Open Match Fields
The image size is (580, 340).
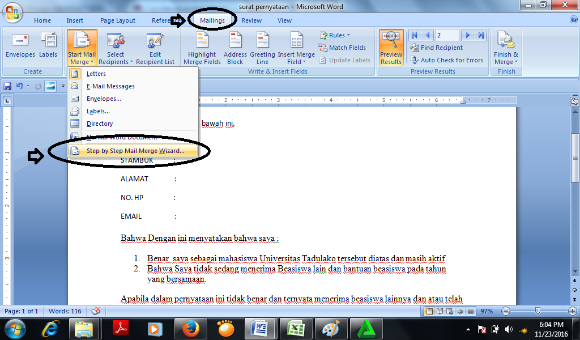(x=343, y=48)
